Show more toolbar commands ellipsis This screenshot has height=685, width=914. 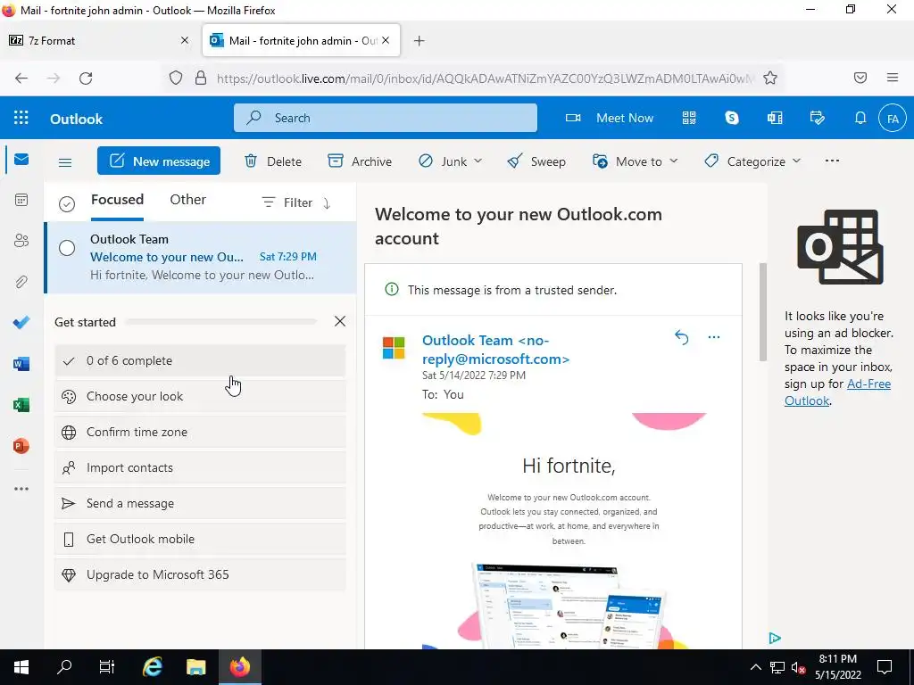pos(833,161)
